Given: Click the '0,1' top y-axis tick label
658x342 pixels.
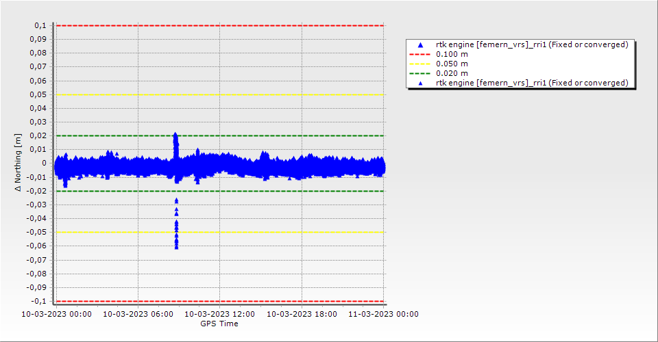Looking at the screenshot, I should 40,26.
